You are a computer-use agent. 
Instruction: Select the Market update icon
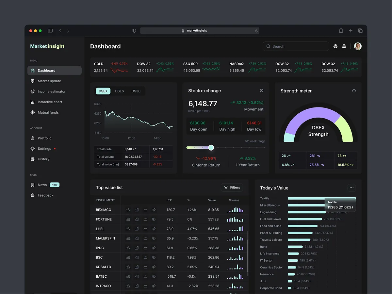(x=33, y=81)
